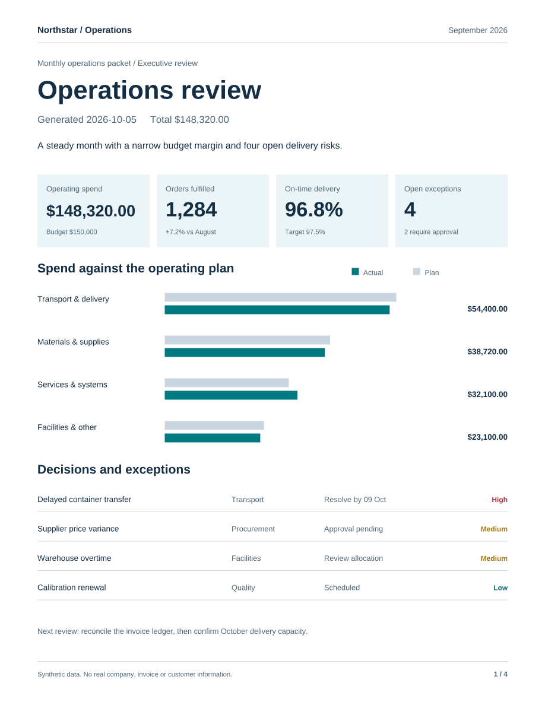Click the $38,720.00 amount

coord(487,351)
